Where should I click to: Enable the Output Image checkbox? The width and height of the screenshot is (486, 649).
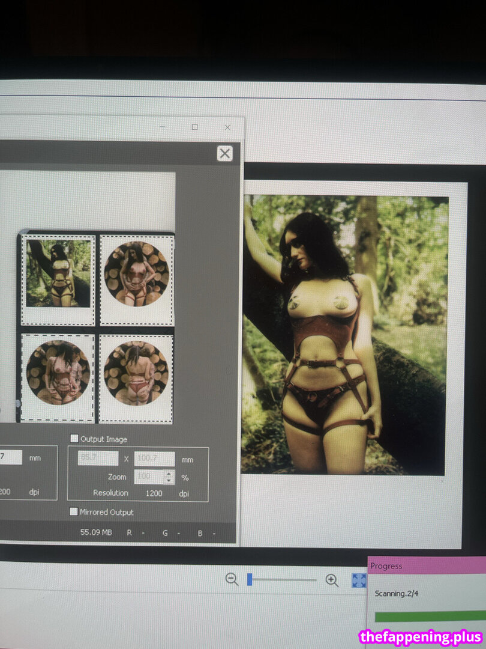[74, 439]
